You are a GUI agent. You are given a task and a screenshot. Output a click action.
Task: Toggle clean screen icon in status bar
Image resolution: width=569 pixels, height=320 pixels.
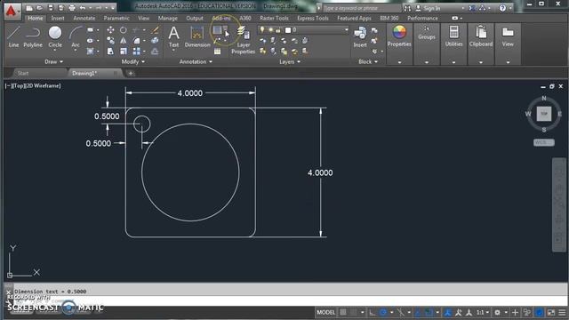click(551, 312)
